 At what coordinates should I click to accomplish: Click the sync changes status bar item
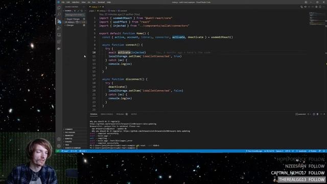[74, 151]
